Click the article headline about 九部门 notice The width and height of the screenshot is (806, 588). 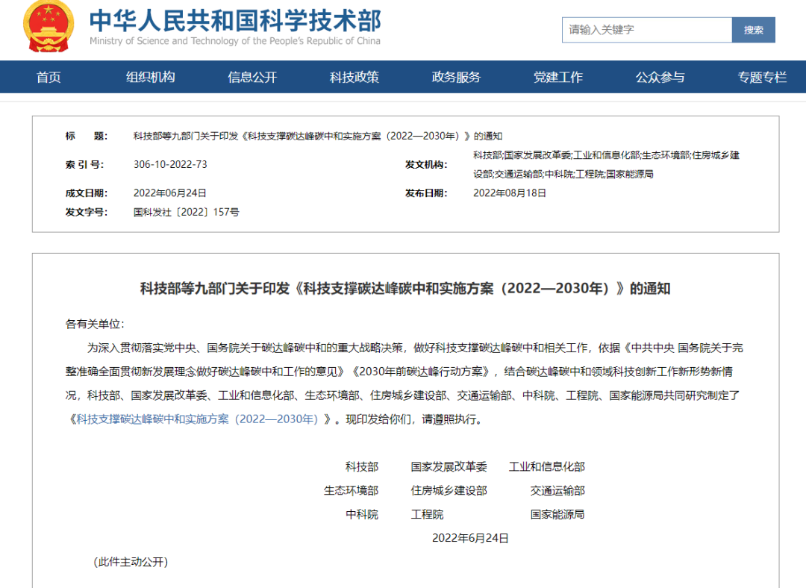[405, 289]
